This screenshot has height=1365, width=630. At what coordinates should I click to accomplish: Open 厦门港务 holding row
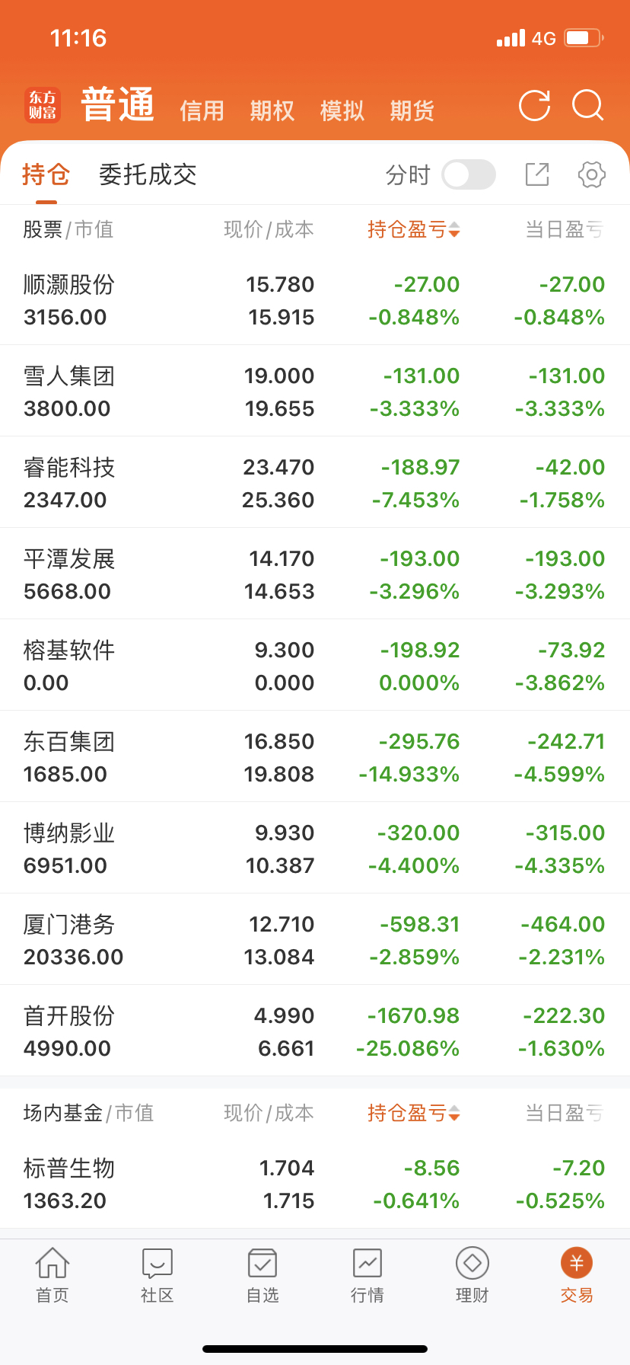click(315, 939)
